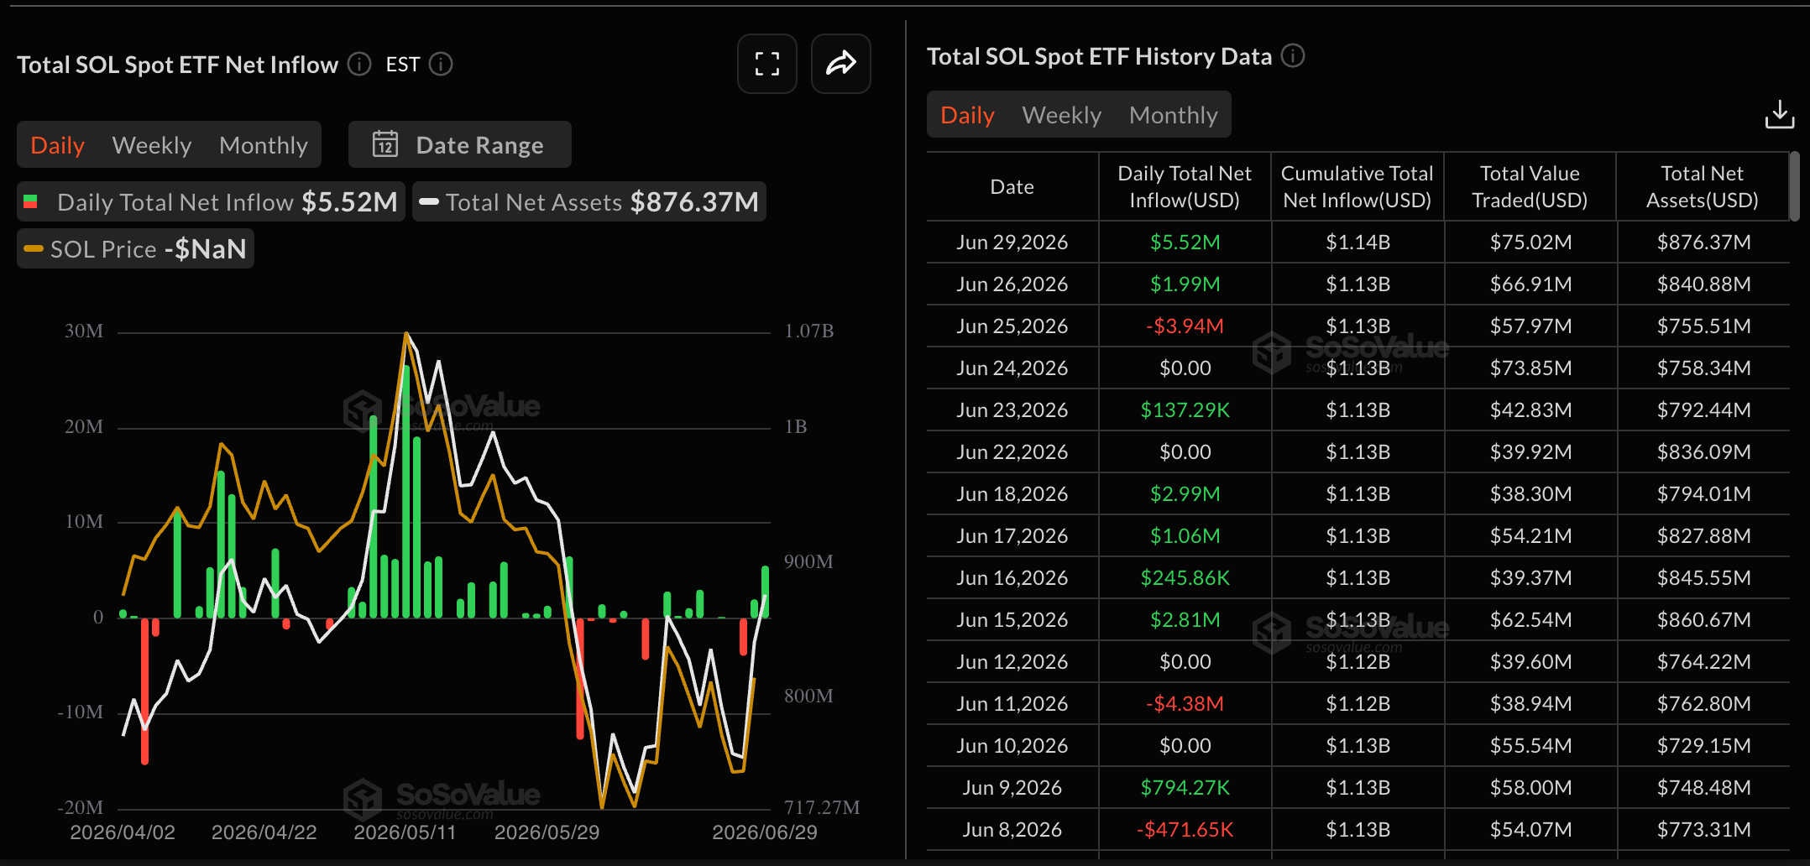Click info icon next to History Data title
Viewport: 1810px width, 866px height.
[x=1293, y=56]
